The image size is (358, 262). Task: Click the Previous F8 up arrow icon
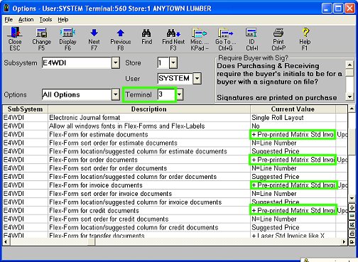coord(121,38)
